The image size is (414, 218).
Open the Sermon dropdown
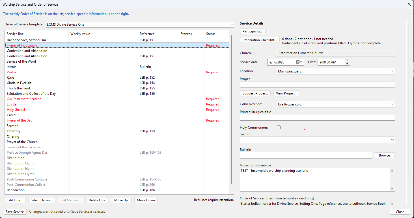click(392, 140)
